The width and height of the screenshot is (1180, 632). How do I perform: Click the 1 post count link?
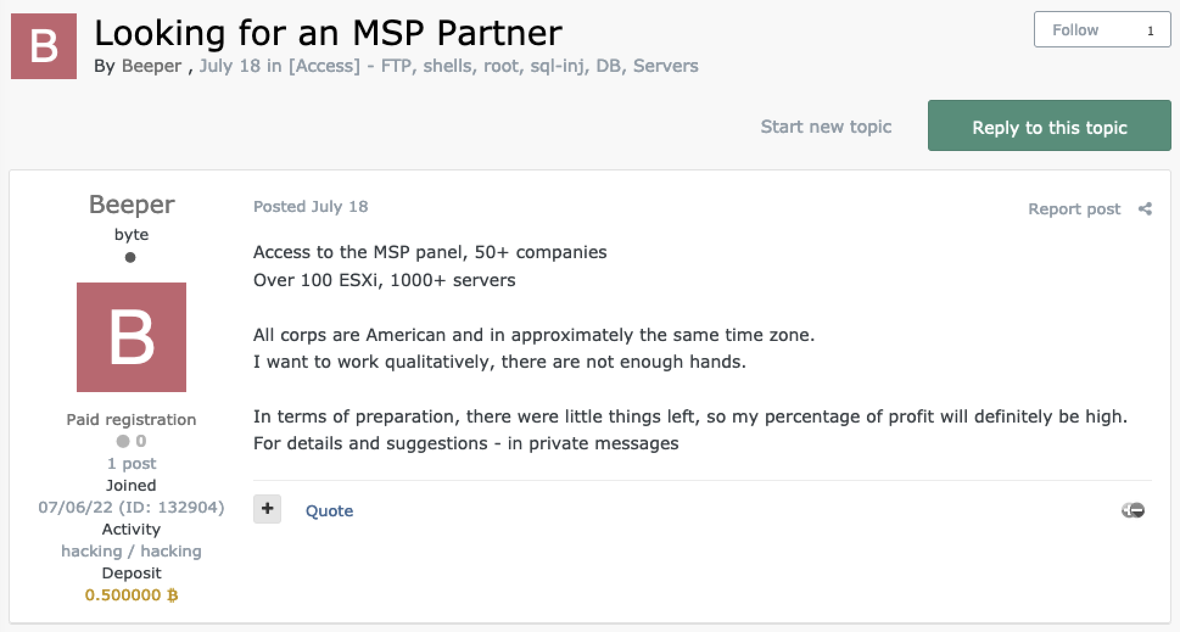coord(132,463)
